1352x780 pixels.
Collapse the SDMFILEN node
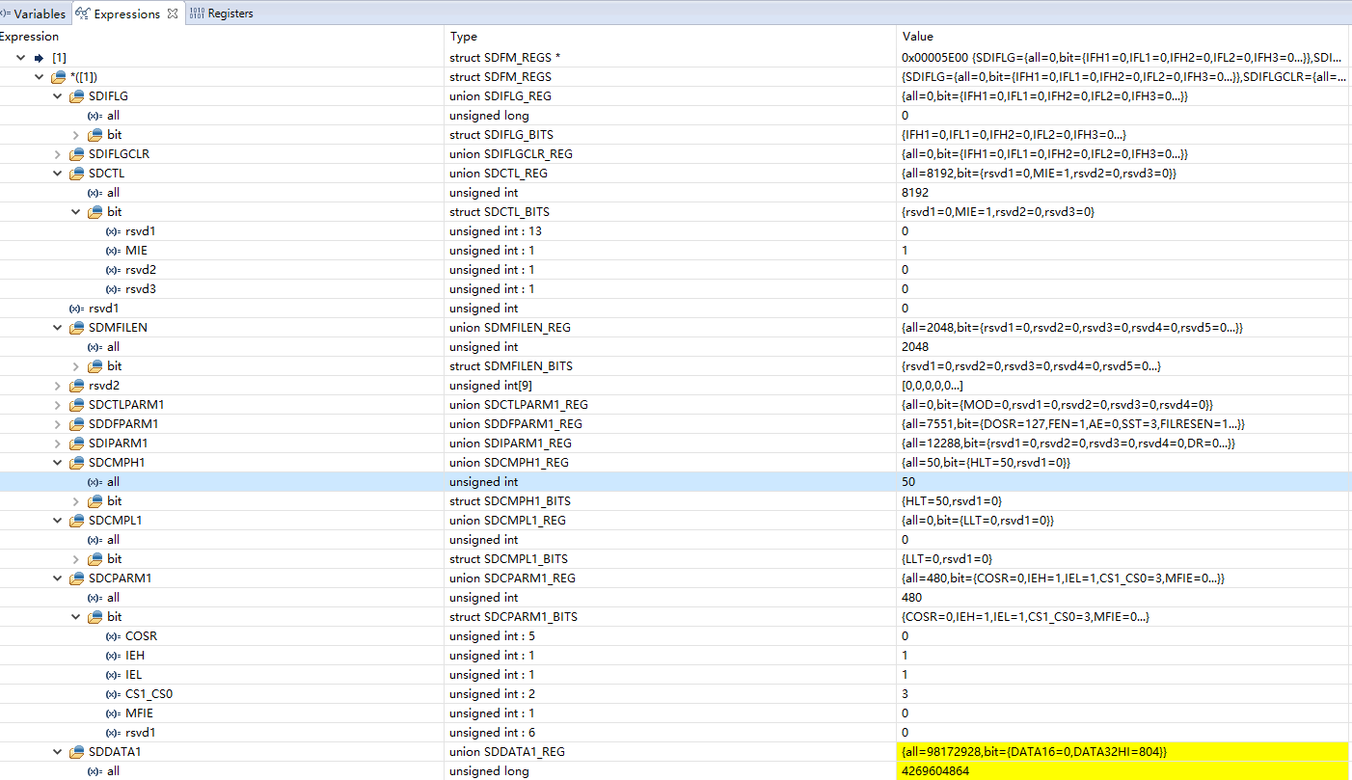58,328
